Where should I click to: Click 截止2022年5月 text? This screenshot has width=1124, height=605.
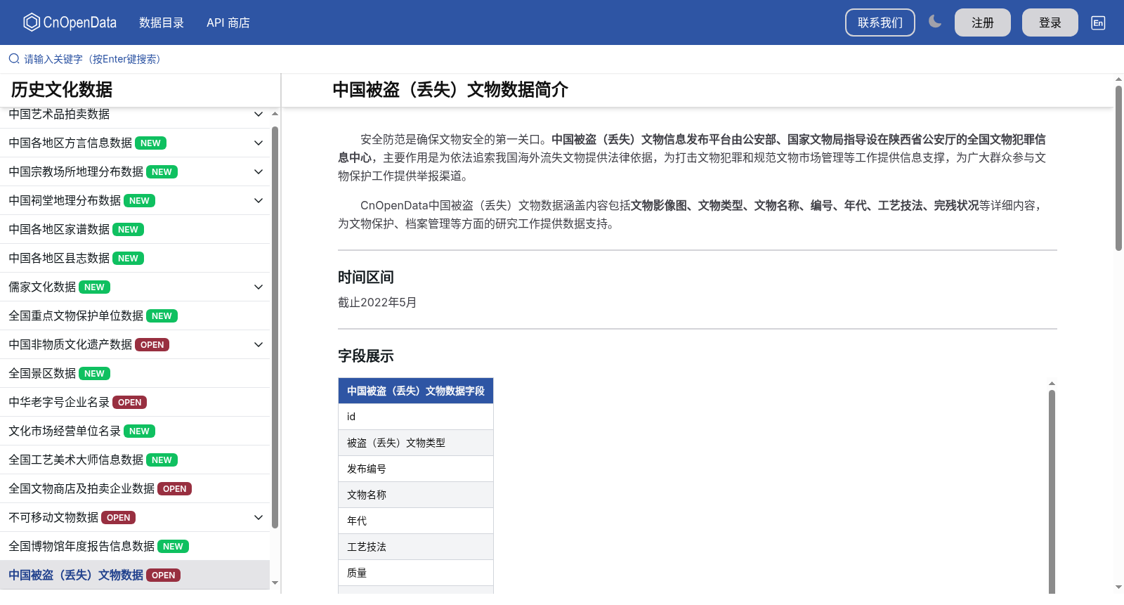click(x=377, y=302)
